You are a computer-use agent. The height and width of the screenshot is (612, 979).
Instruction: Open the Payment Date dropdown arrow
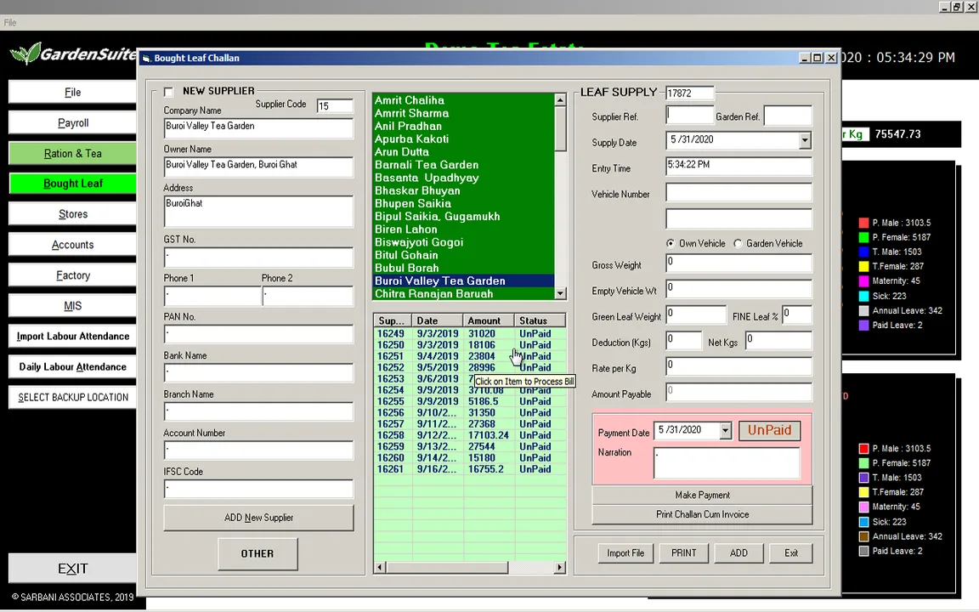click(725, 430)
